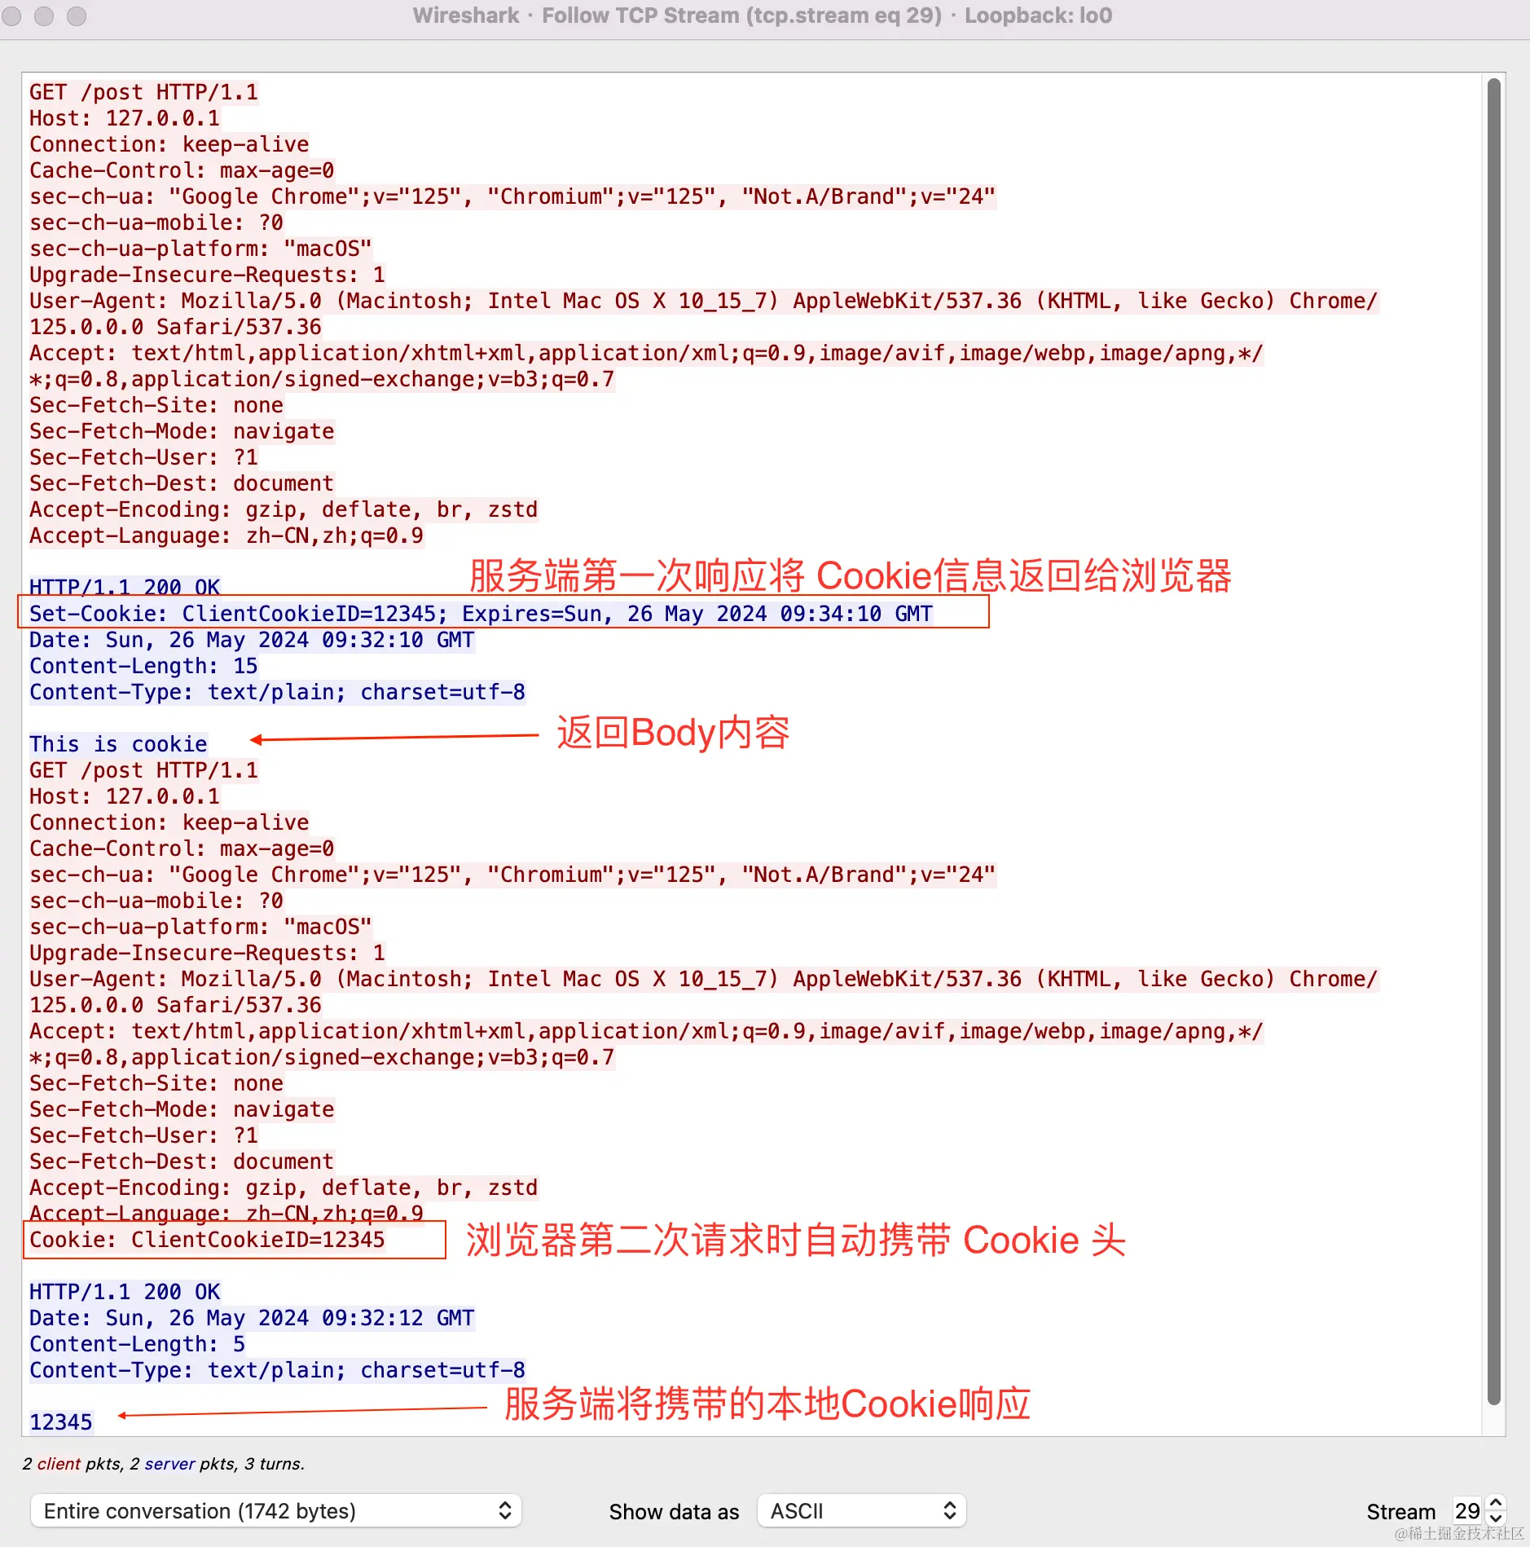Click first 'sec-ch-ua-mobile: ?0' line
This screenshot has height=1547, width=1530.
(156, 223)
